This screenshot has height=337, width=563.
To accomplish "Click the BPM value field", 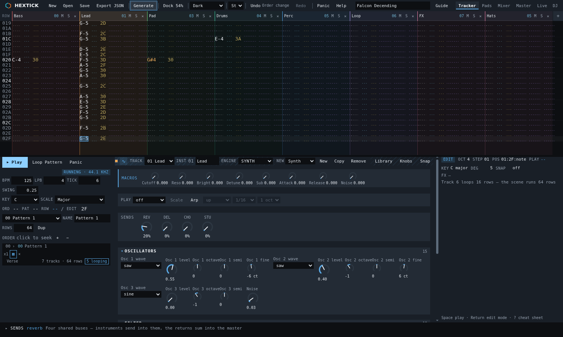I will 22,180.
